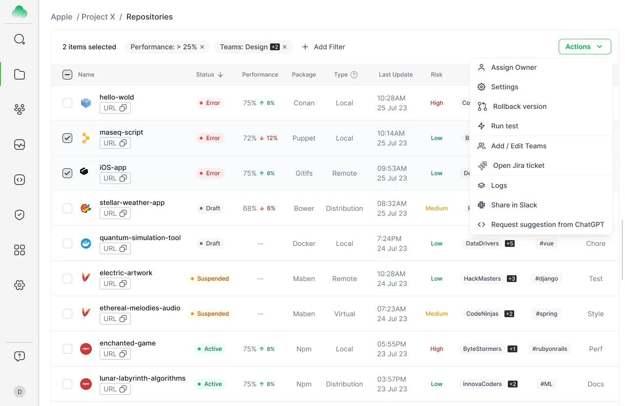Copy URL icon for maseq-script
The image size is (625, 406).
123,143
